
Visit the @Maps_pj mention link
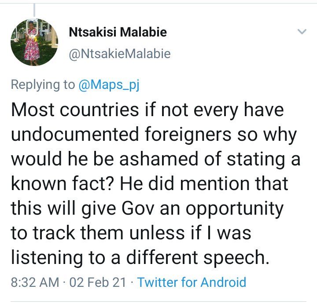point(109,84)
